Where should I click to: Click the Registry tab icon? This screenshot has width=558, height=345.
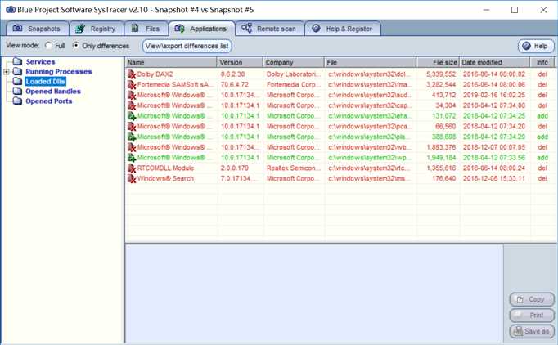pyautogui.click(x=80, y=29)
